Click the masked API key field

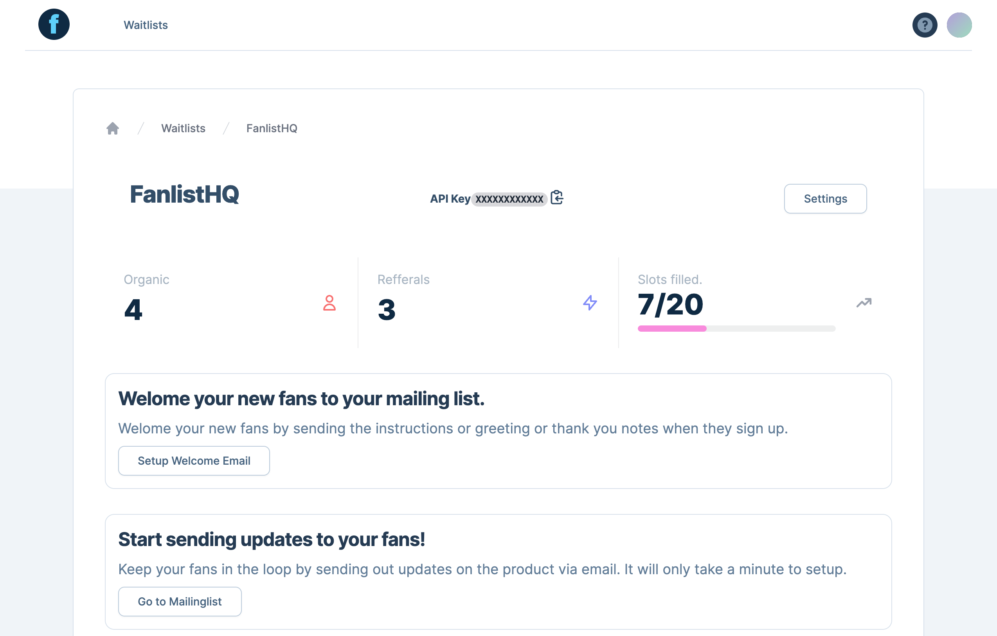click(509, 199)
